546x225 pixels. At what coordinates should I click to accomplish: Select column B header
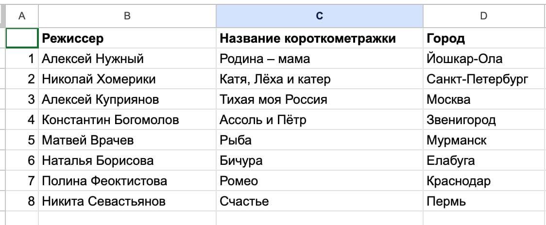pyautogui.click(x=127, y=16)
